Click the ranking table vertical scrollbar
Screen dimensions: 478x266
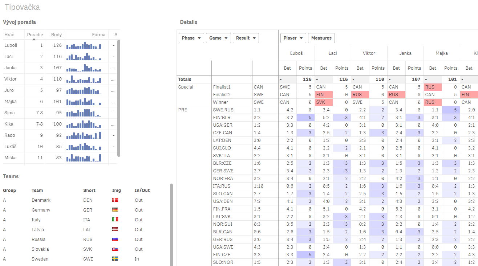pos(119,98)
